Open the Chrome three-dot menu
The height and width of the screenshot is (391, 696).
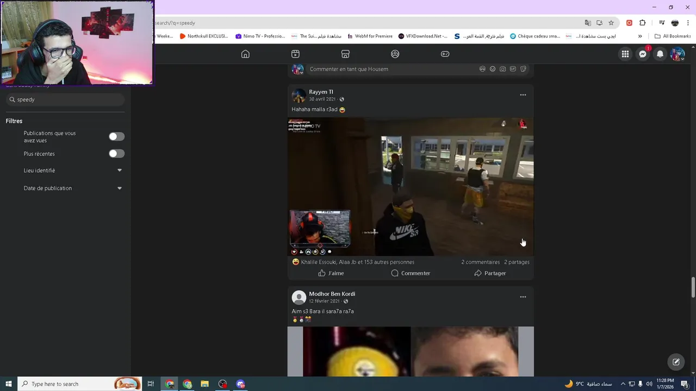687,23
